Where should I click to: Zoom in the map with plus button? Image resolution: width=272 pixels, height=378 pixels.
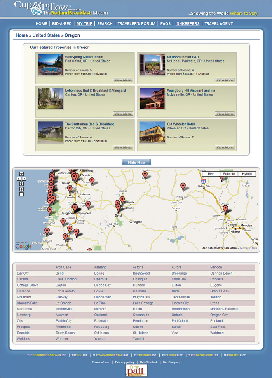pos(21,189)
